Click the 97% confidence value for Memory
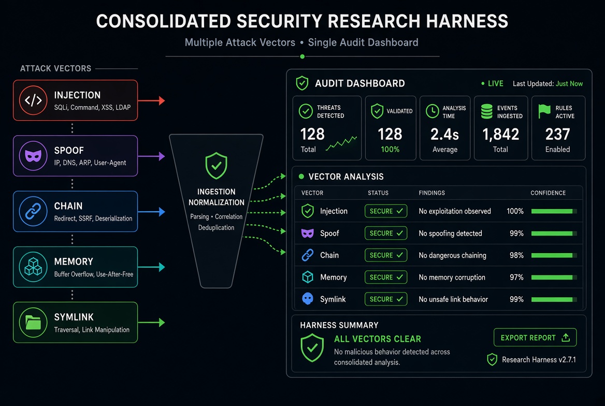This screenshot has height=406, width=605. pyautogui.click(x=516, y=277)
